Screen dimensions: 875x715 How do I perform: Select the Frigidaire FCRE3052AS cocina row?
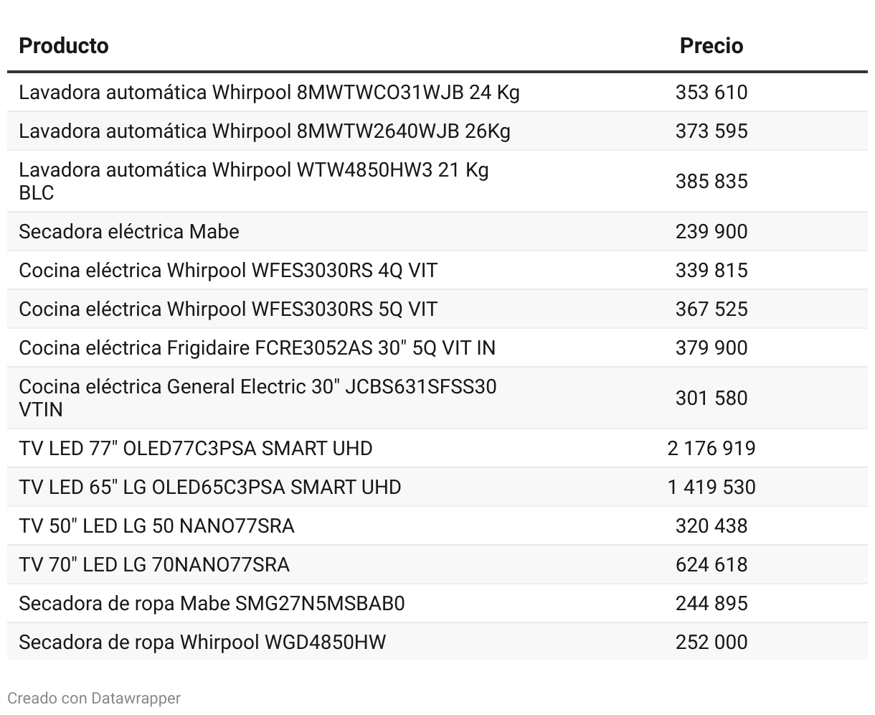click(x=437, y=348)
